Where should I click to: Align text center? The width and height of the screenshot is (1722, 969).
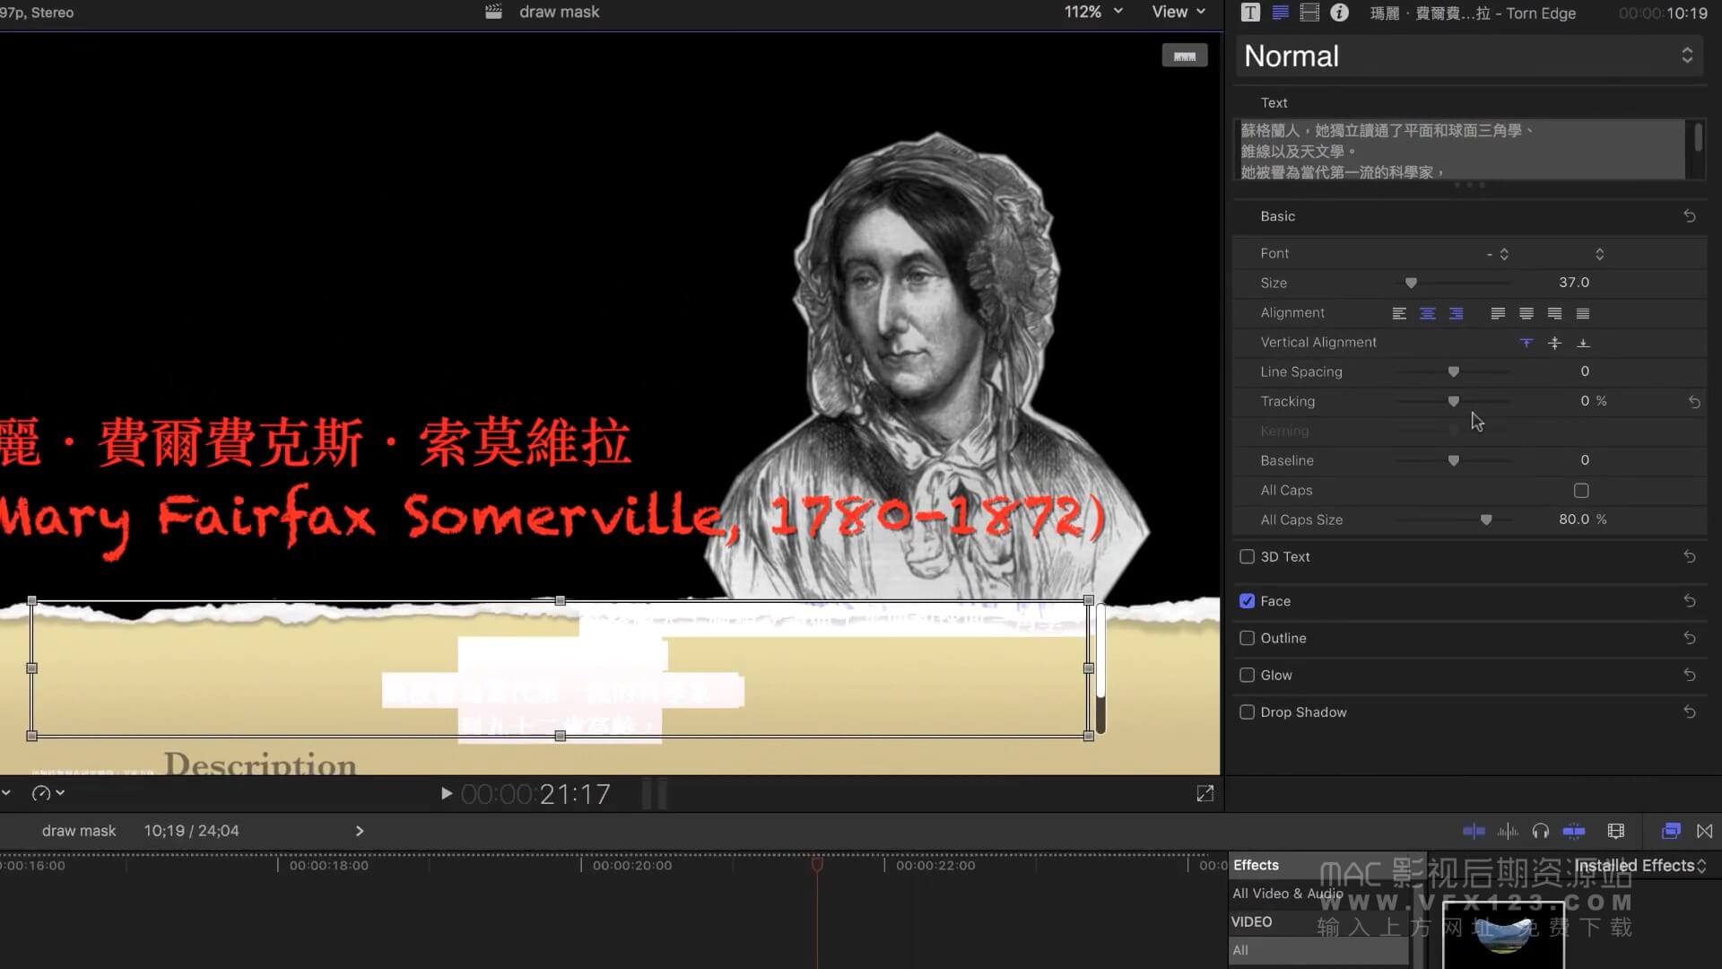pos(1428,313)
